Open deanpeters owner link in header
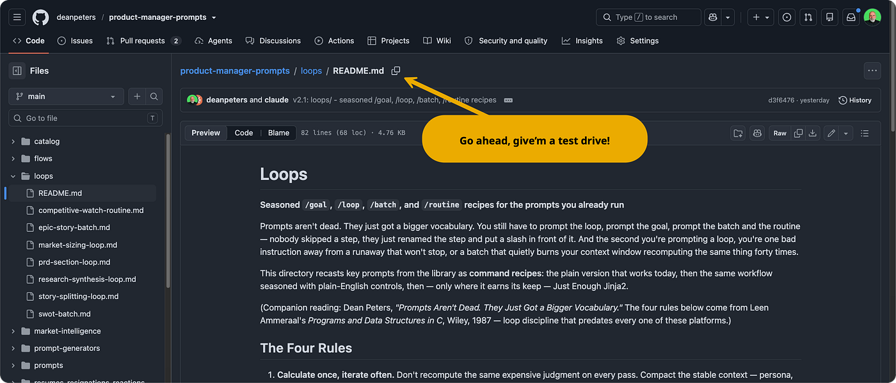The width and height of the screenshot is (896, 383). (76, 17)
